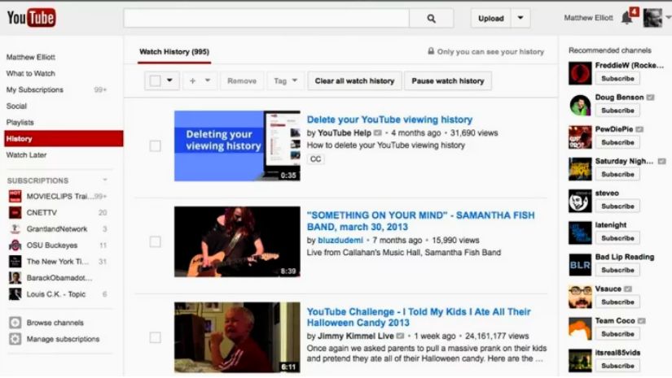
Task: Select the Watch History tab
Action: (x=174, y=52)
